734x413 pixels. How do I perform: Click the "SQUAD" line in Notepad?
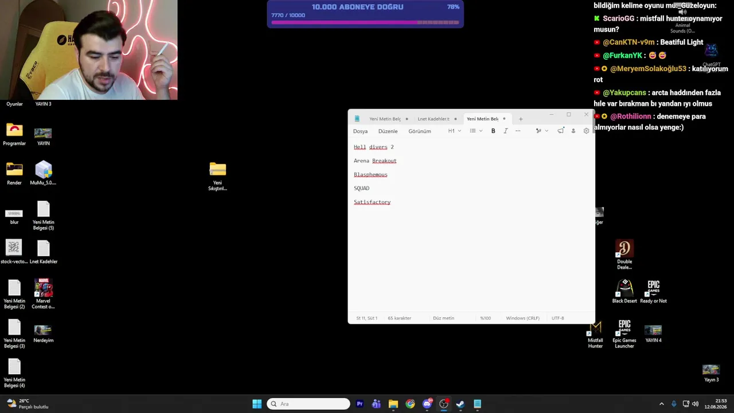coord(361,188)
